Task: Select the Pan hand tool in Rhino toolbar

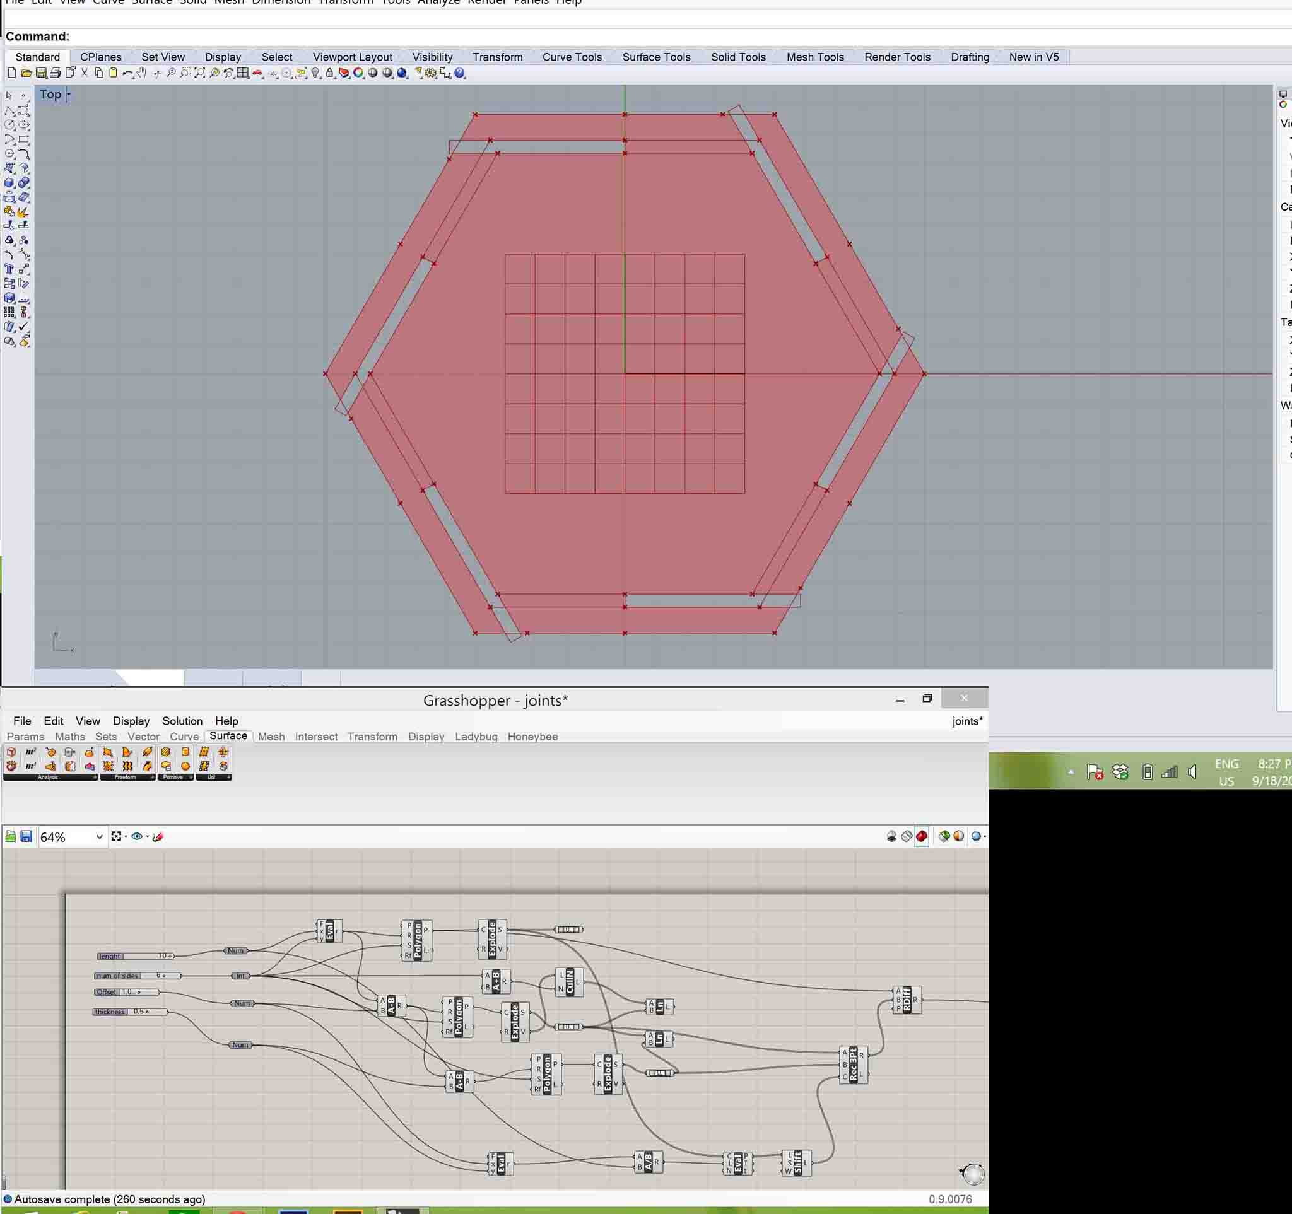Action: pos(141,73)
